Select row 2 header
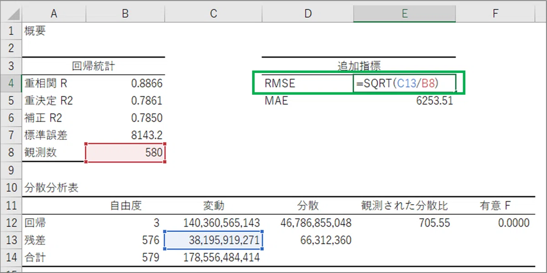 click(12, 48)
